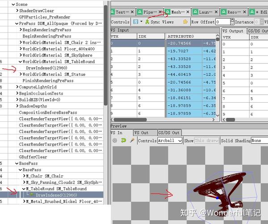Click VS Input horizontal scrollbar thumb

[x=130, y=120]
